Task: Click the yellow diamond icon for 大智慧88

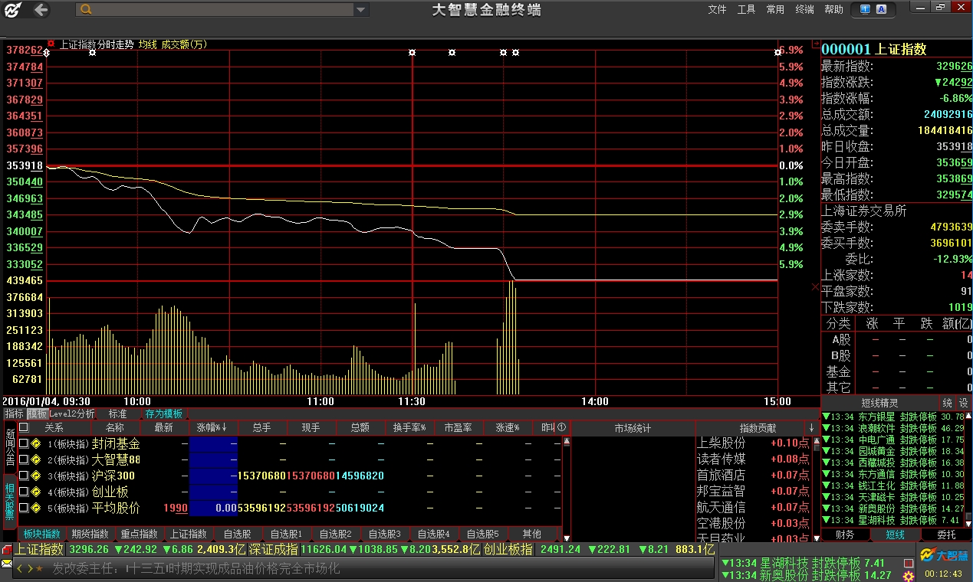Action: 35,459
